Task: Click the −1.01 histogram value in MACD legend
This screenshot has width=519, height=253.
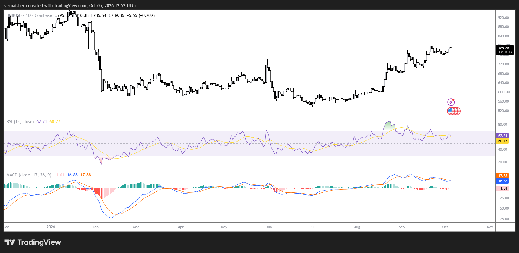Action: click(x=59, y=175)
